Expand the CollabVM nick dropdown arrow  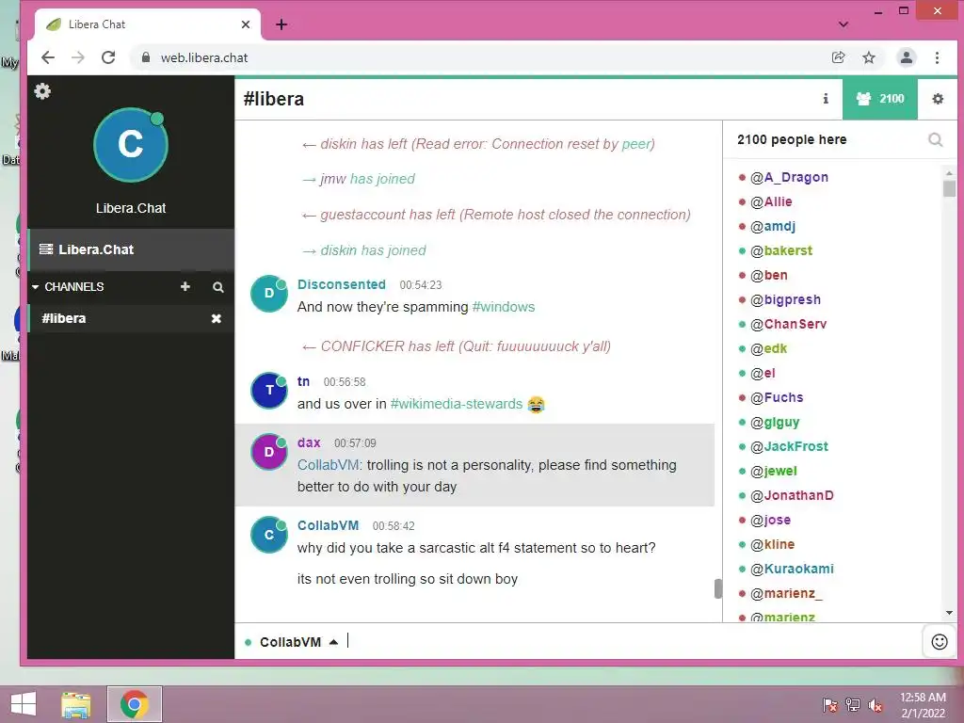[x=333, y=642]
